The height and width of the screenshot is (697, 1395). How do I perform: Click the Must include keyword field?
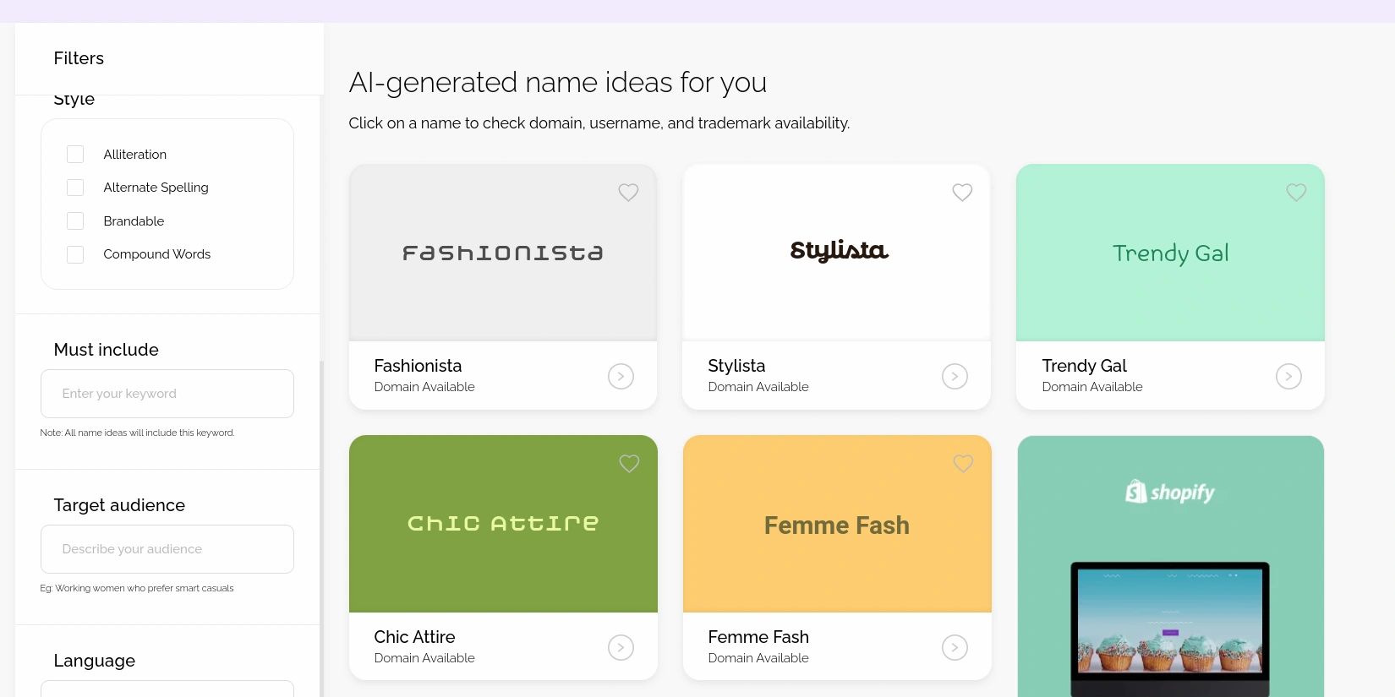click(167, 394)
